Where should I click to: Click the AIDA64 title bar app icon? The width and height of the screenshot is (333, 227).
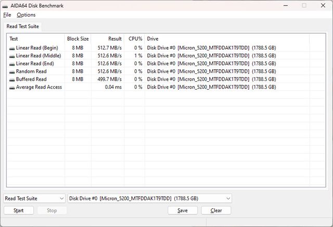(6, 5)
